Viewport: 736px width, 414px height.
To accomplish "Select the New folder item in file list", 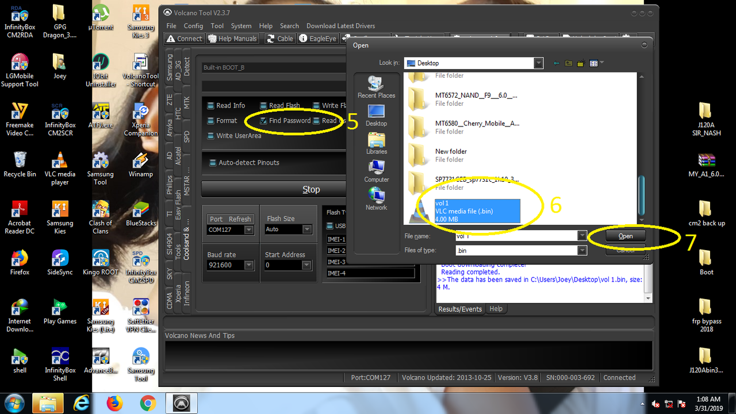I will click(437, 155).
